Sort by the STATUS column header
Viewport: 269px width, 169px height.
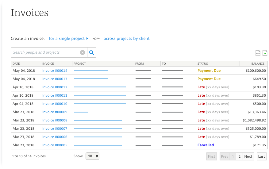pyautogui.click(x=203, y=64)
